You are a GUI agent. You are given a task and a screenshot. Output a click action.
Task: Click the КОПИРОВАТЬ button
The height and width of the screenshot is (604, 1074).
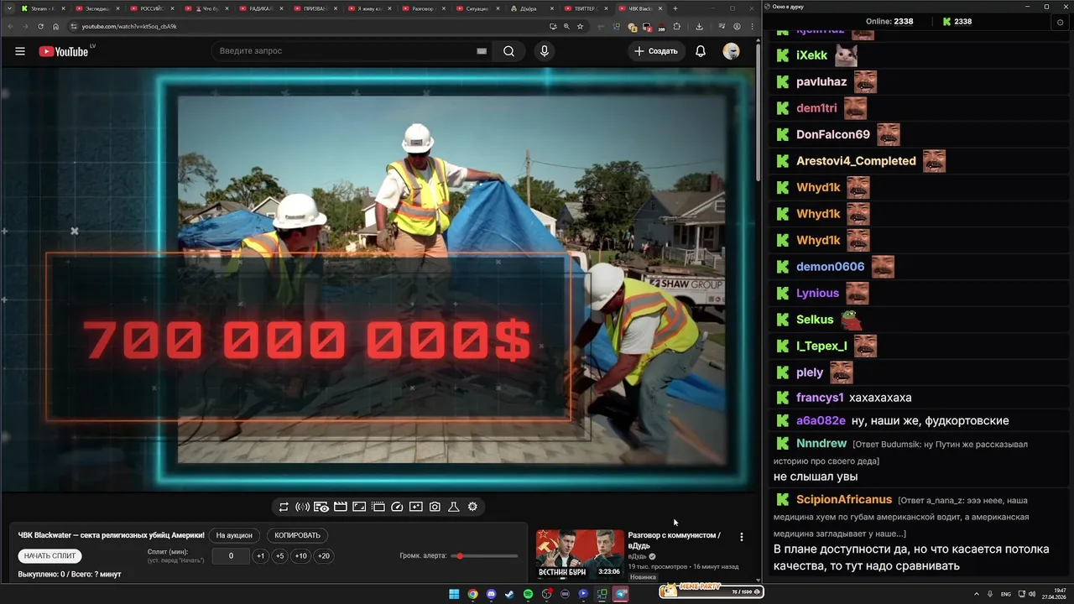pyautogui.click(x=298, y=535)
